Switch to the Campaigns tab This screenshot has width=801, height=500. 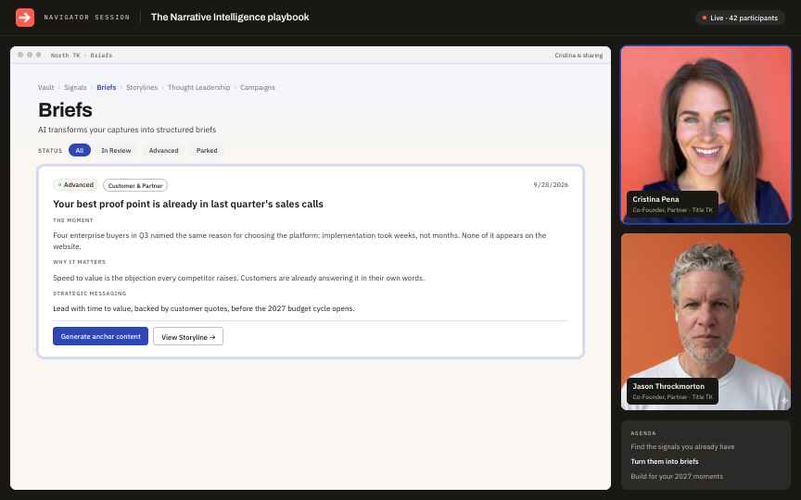pyautogui.click(x=257, y=87)
